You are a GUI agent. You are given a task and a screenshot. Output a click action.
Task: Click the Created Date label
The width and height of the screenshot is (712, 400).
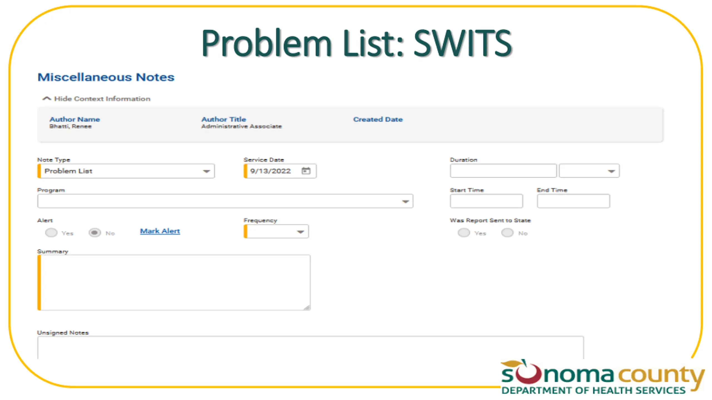coord(378,119)
